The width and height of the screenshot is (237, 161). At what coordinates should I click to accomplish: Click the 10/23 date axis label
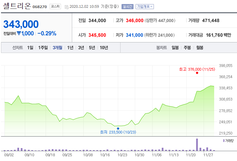pos(122,155)
